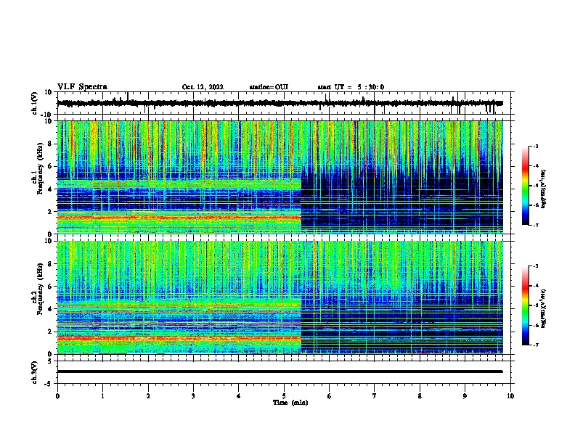The width and height of the screenshot is (575, 444).
Task: Click the '8' kHz tick of ch.1 spectrogram
Action: (51, 144)
